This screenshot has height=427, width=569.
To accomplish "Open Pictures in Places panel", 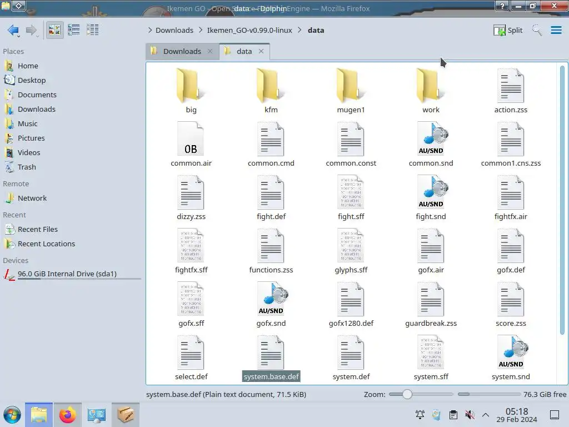I will pyautogui.click(x=31, y=138).
